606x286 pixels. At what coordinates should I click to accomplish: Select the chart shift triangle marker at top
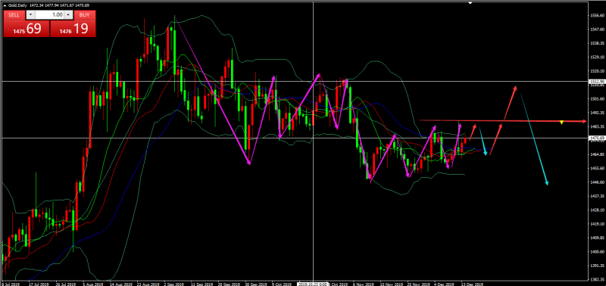point(470,3)
